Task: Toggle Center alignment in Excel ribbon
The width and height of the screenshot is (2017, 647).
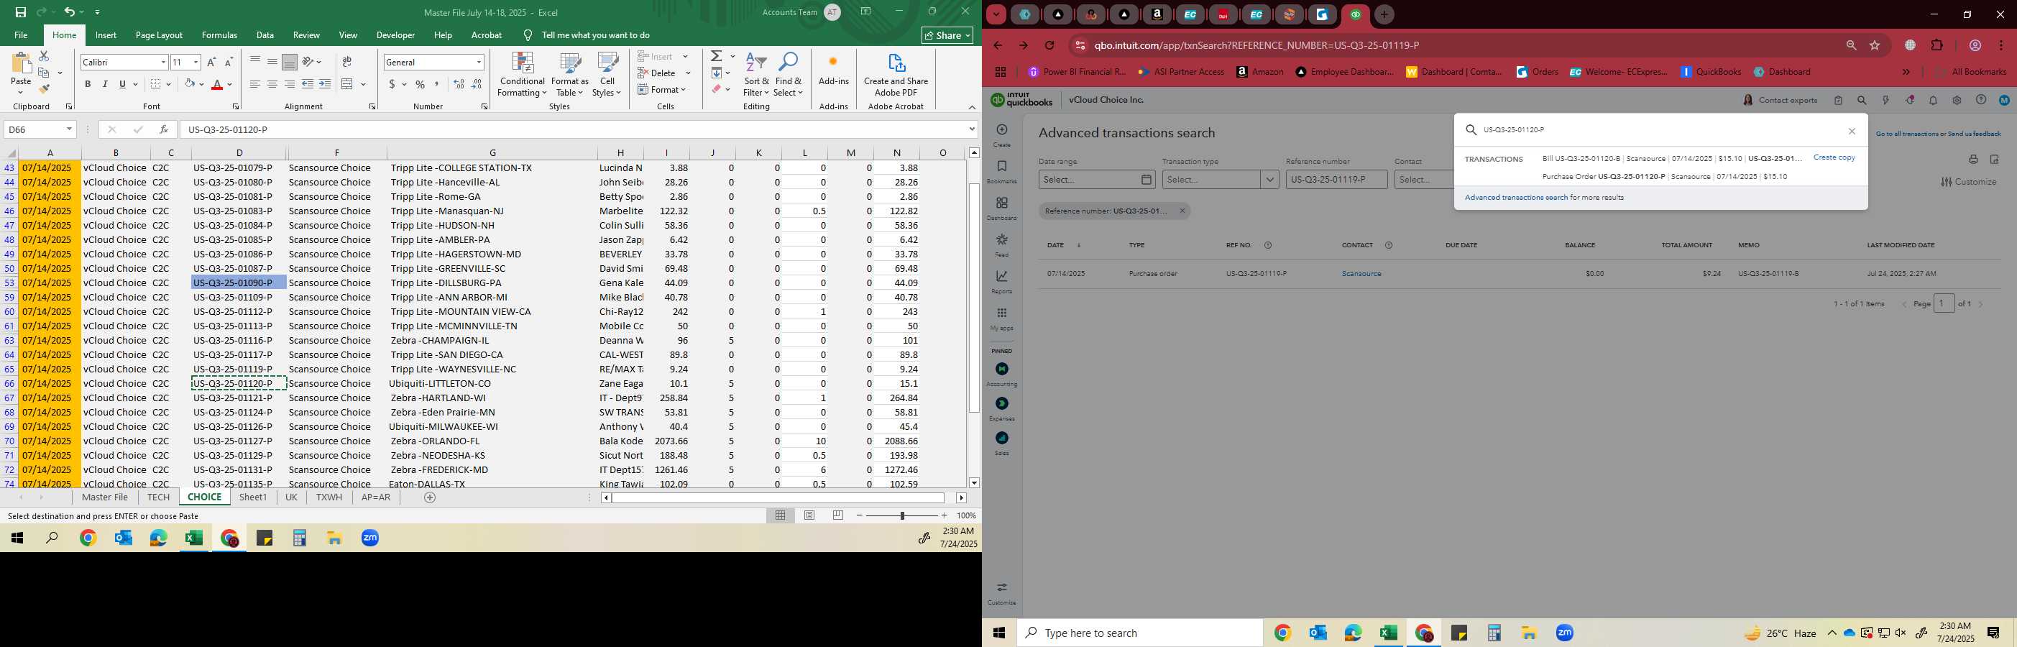Action: click(x=272, y=85)
